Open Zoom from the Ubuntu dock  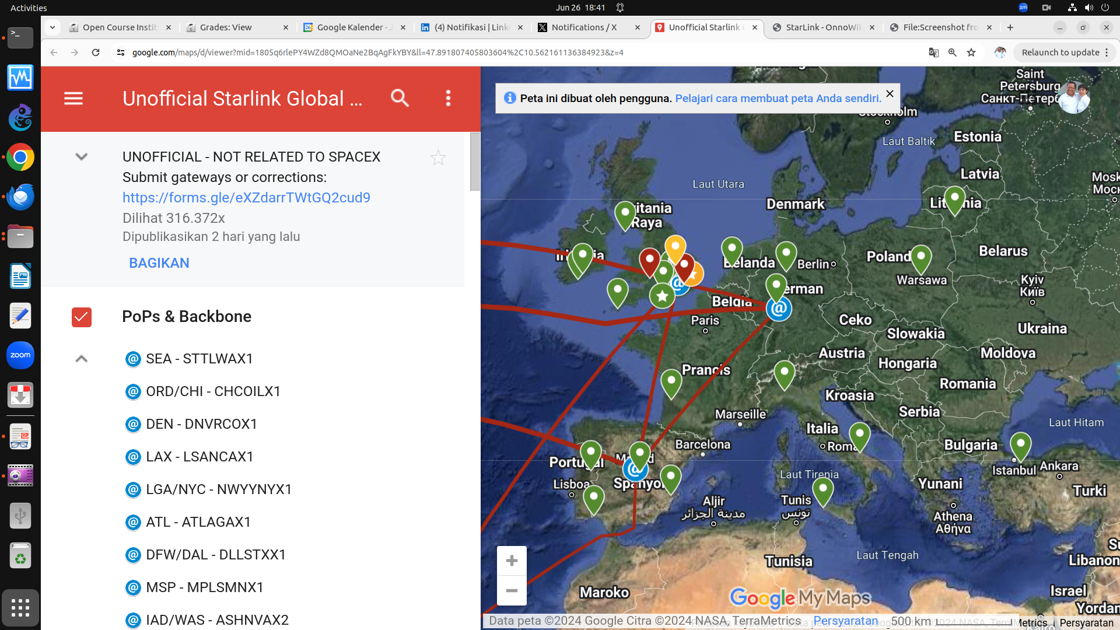click(20, 355)
